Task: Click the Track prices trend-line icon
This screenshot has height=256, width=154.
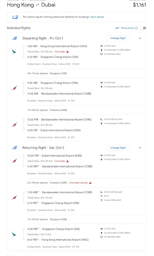Action: [117, 28]
